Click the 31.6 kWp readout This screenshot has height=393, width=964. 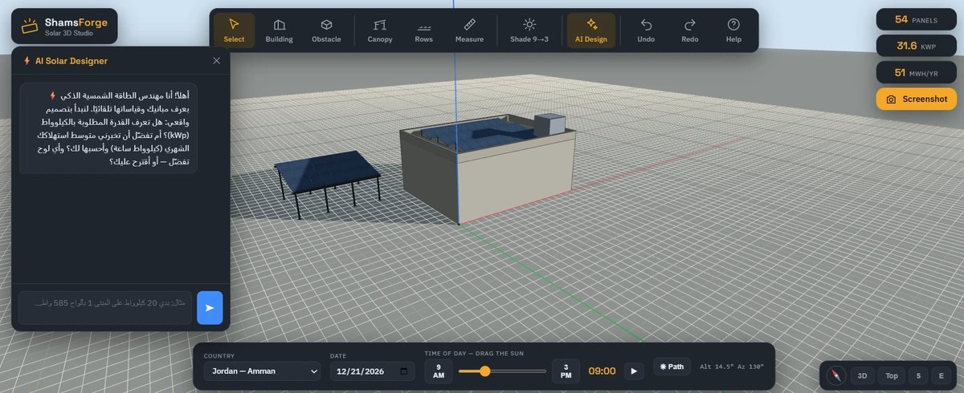click(917, 46)
